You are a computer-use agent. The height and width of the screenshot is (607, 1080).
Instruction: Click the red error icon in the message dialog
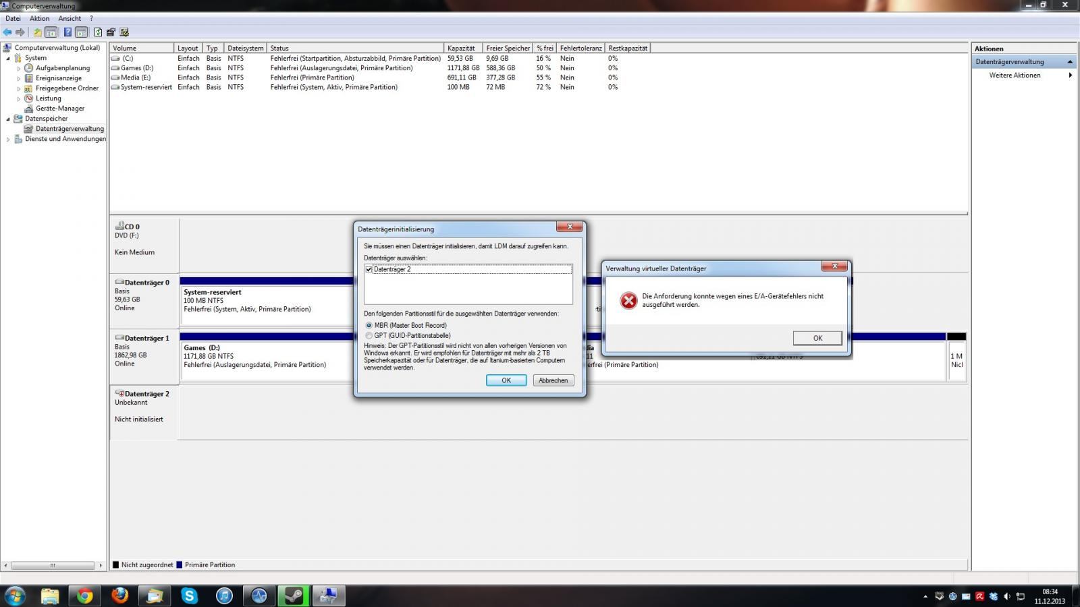628,301
